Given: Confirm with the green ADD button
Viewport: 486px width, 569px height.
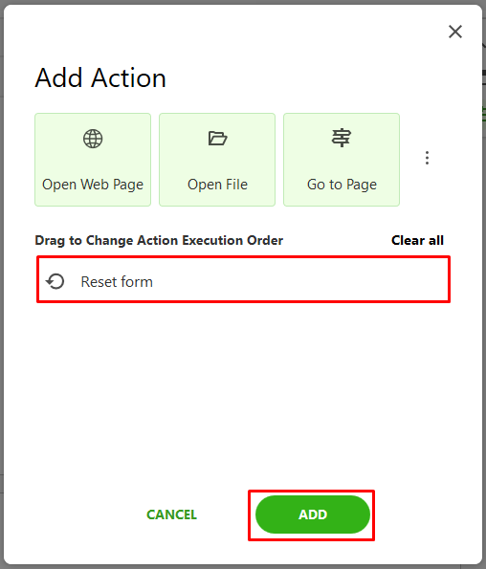Looking at the screenshot, I should 313,514.
